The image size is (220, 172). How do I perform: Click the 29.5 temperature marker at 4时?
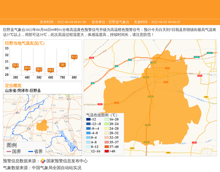point(27,68)
